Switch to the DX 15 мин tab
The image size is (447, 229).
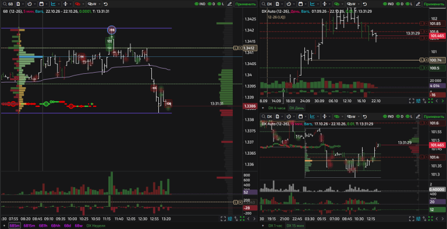pyautogui.click(x=295, y=226)
